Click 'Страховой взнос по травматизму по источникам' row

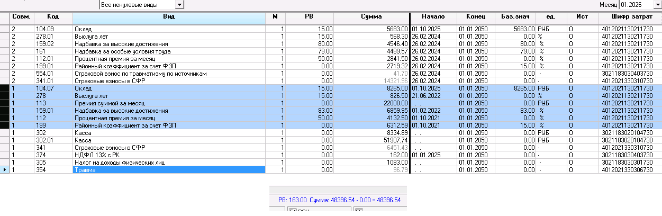(168, 73)
